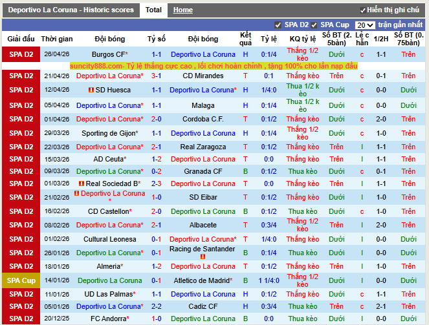Screen dimensions: 429x325
Task: Click the 2-3 score versus Real Sociedad B
Action: click(156, 183)
